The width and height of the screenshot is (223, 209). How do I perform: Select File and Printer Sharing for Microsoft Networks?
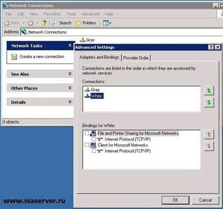tap(138, 133)
